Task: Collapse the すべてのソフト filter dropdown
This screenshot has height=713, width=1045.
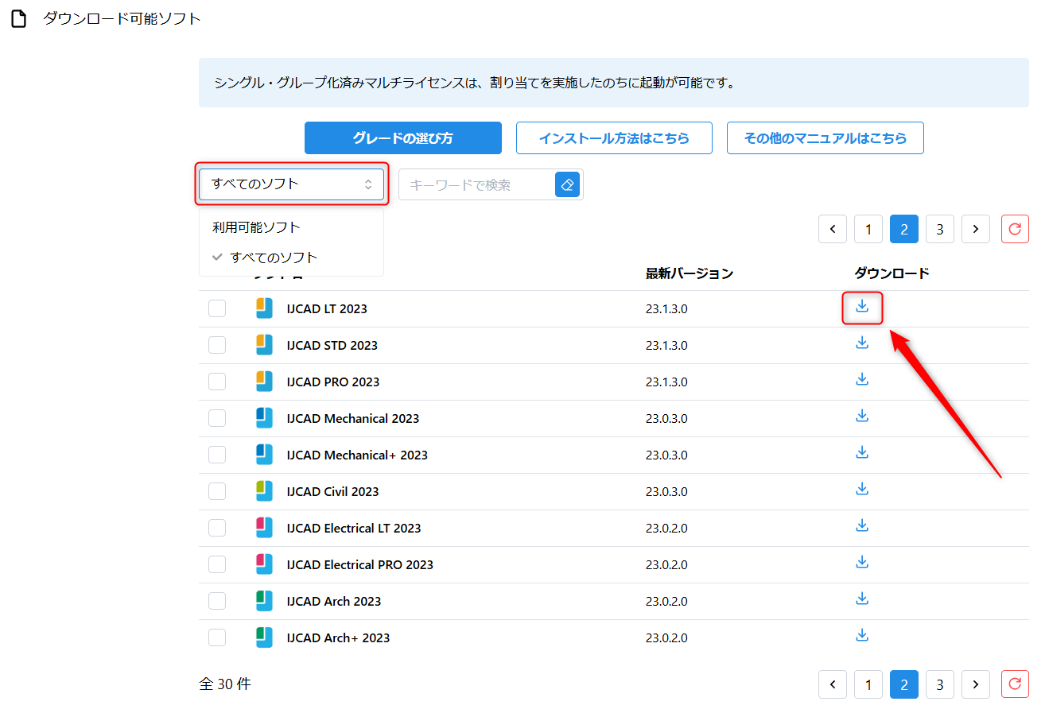Action: tap(292, 184)
